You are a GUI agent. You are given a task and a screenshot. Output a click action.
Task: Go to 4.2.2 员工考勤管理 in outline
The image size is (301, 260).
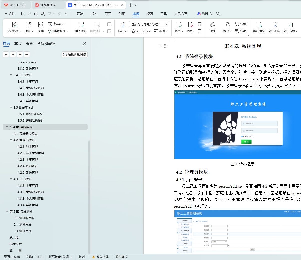pos(31,153)
